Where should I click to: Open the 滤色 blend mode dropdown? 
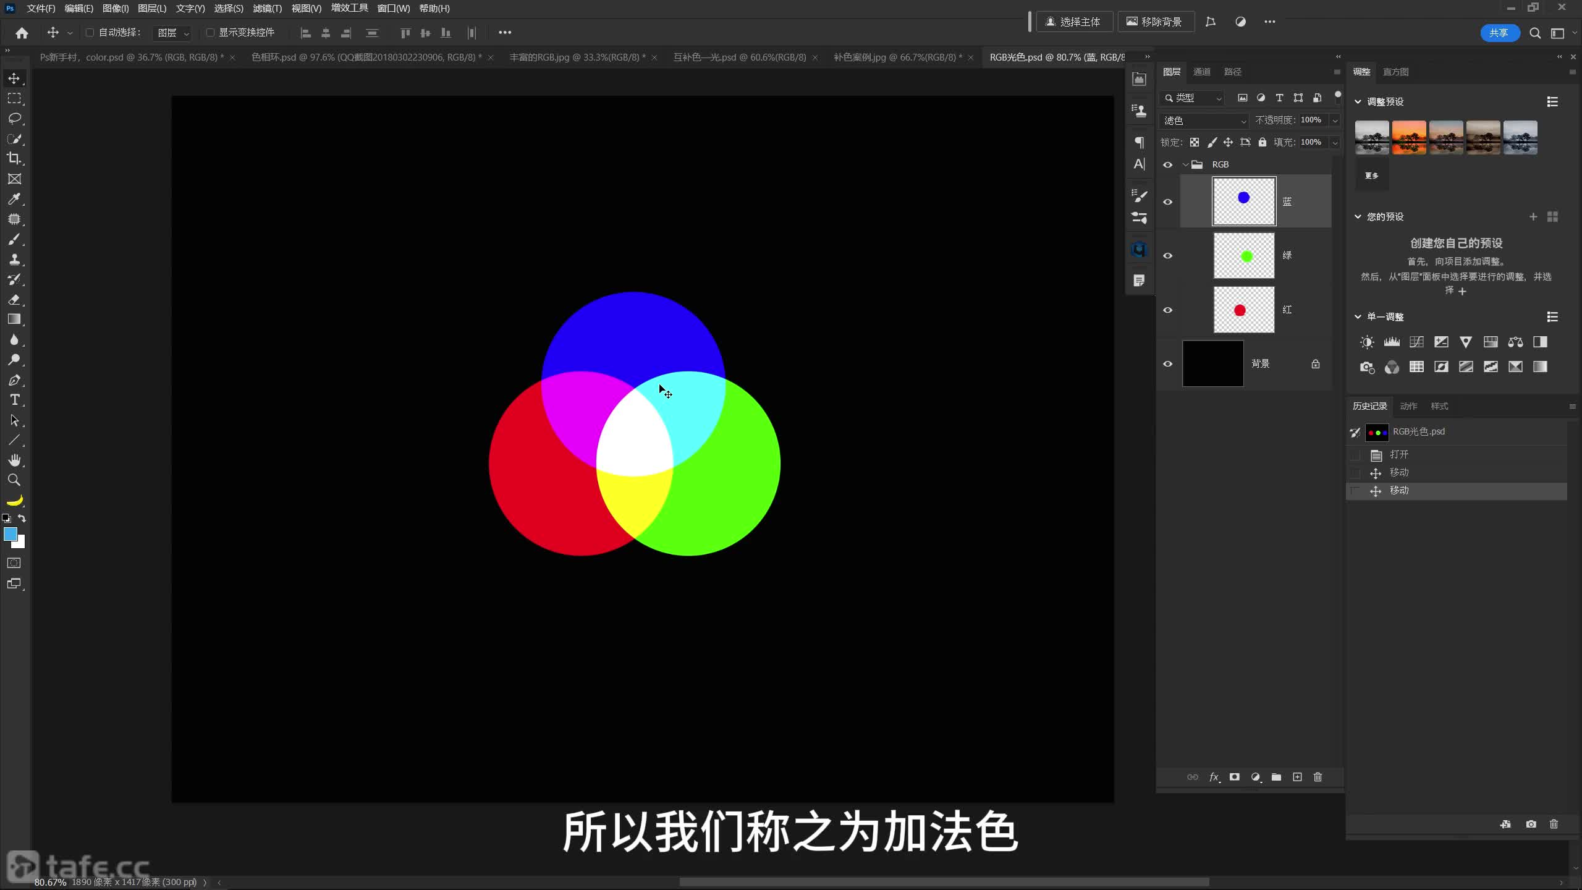point(1204,121)
